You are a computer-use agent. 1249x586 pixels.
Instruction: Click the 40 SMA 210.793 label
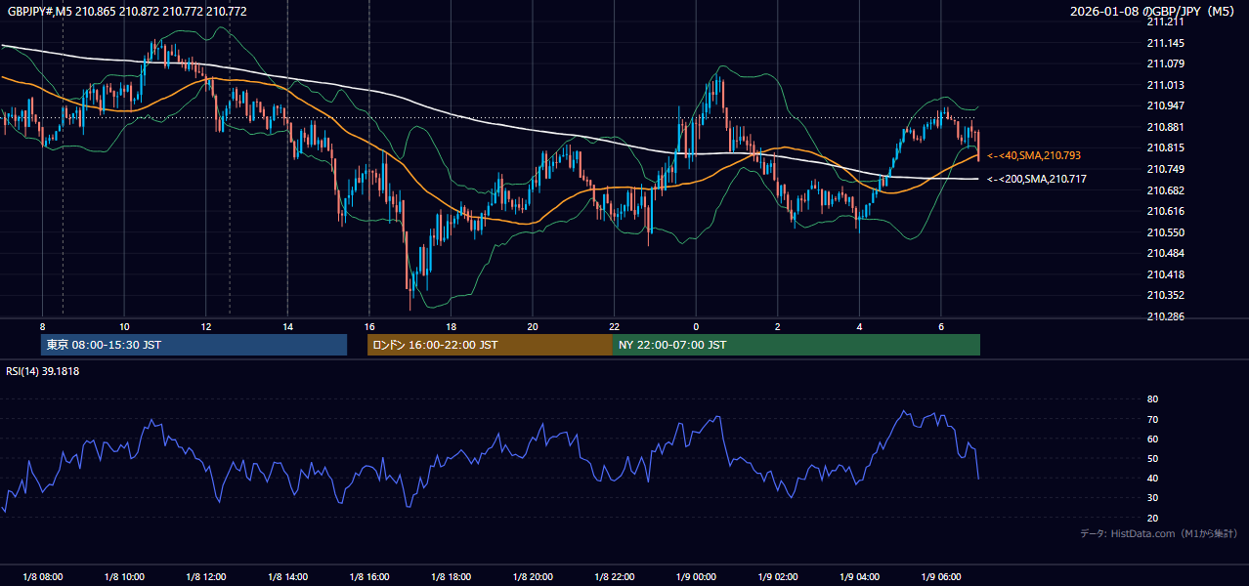(1034, 155)
